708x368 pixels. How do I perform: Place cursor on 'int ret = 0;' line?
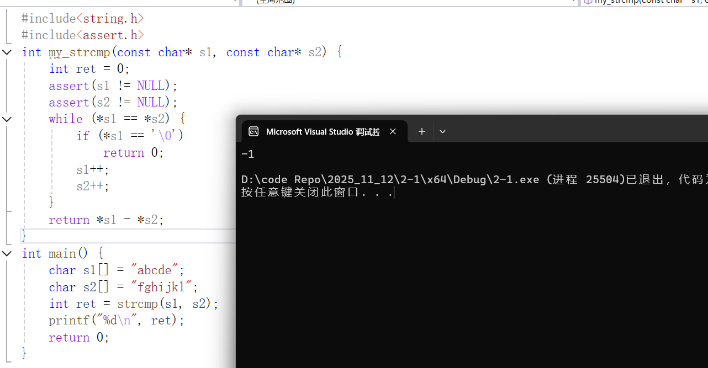click(x=89, y=69)
